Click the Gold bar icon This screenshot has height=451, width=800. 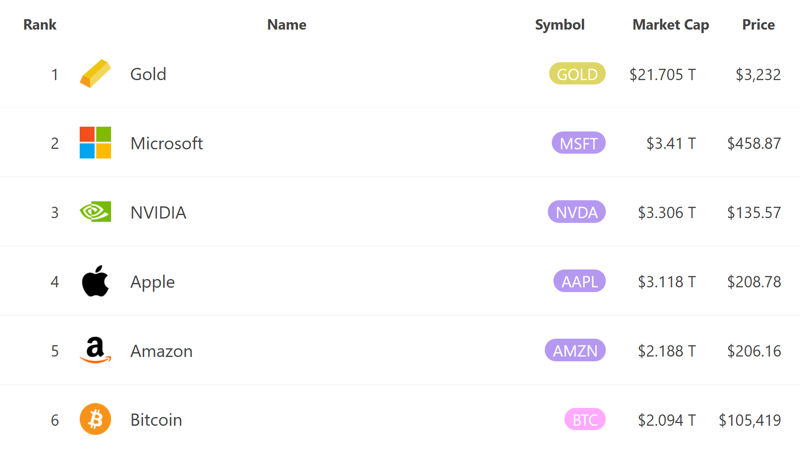[x=95, y=74]
